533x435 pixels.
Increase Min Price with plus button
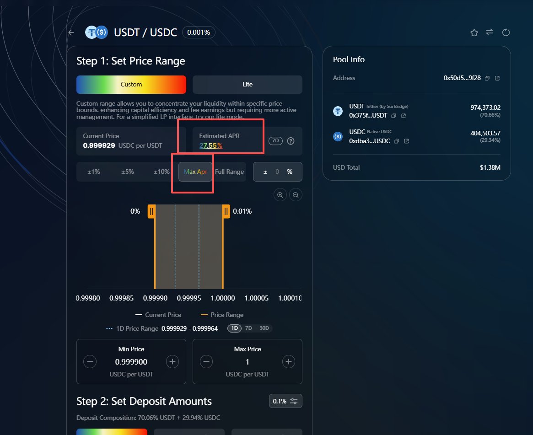(172, 362)
